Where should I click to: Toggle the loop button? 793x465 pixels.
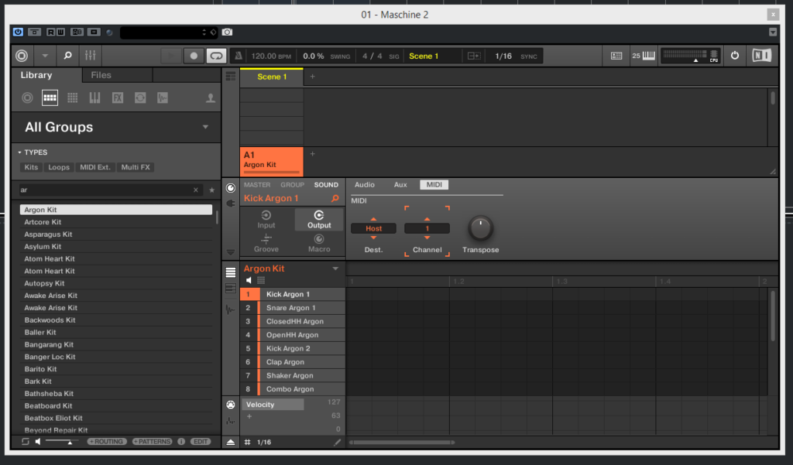coord(216,56)
